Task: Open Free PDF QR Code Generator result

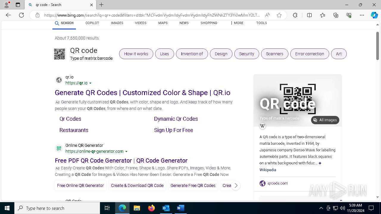Action: click(x=121, y=160)
